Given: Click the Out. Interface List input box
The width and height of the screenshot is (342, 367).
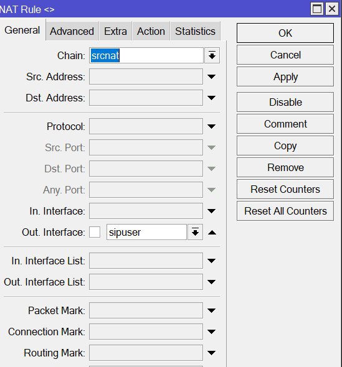Looking at the screenshot, I should tap(146, 282).
